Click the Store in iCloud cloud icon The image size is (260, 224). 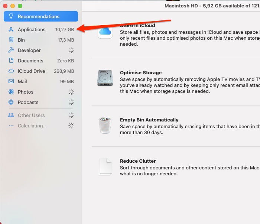click(105, 31)
